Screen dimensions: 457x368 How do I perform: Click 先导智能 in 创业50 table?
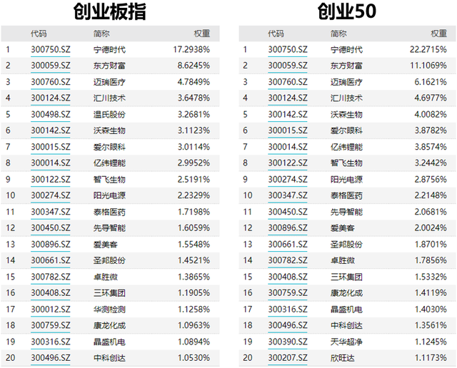(346, 212)
